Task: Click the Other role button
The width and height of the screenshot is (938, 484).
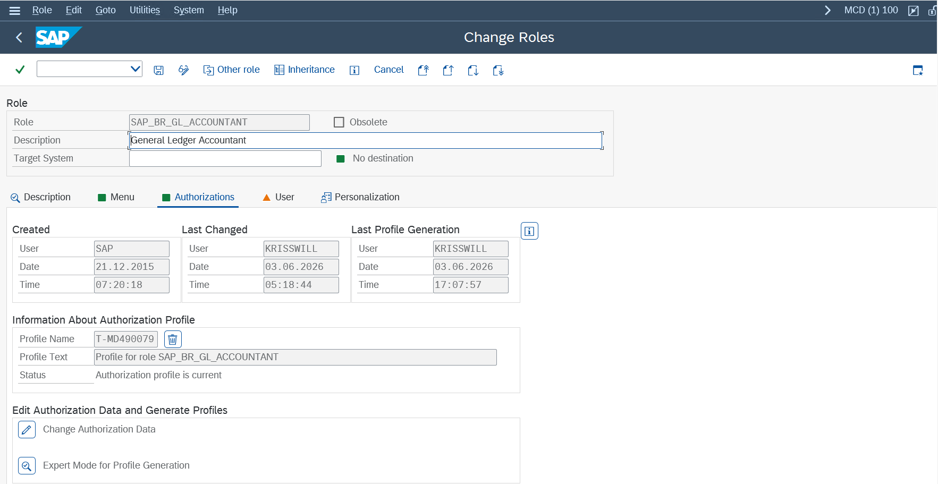Action: [232, 70]
